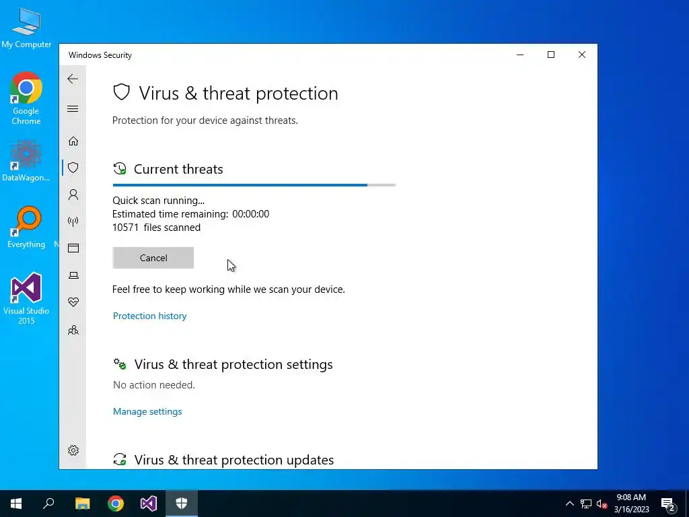This screenshot has width=689, height=517.
Task: Cancel the running quick scan
Action: 153,258
